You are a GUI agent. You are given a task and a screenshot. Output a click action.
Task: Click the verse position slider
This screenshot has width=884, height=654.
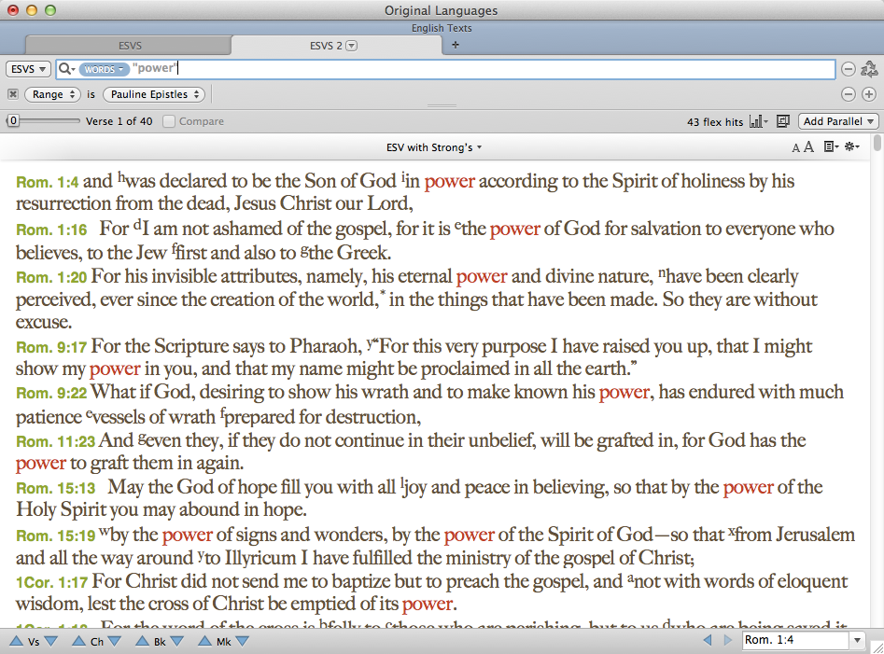(43, 120)
